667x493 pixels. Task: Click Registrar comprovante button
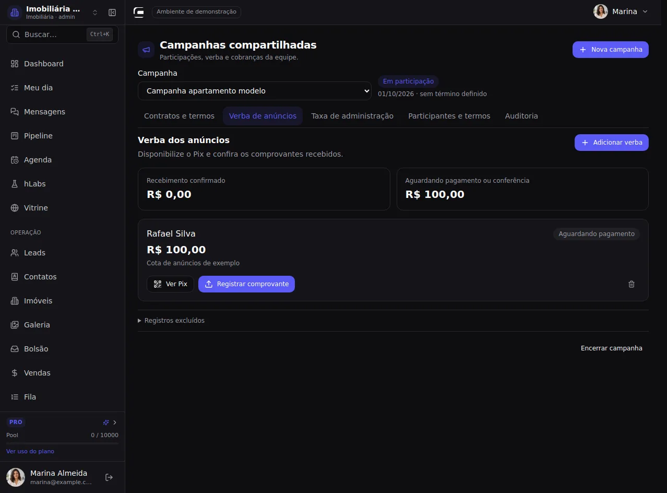click(x=246, y=284)
